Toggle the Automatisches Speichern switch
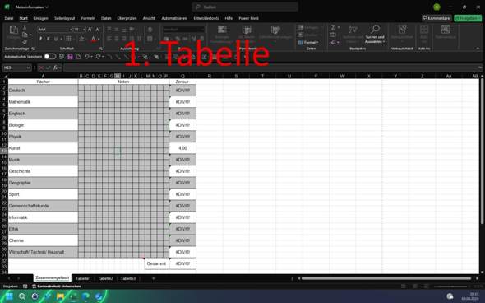Image resolution: width=485 pixels, height=303 pixels. tap(49, 56)
